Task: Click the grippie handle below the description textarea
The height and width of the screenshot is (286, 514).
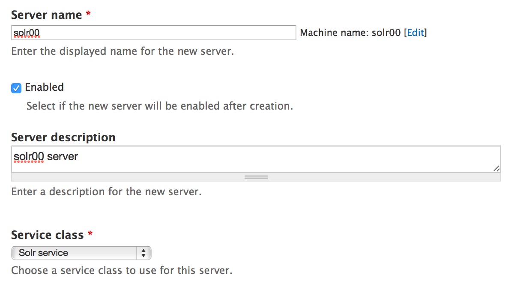Action: pyautogui.click(x=256, y=177)
